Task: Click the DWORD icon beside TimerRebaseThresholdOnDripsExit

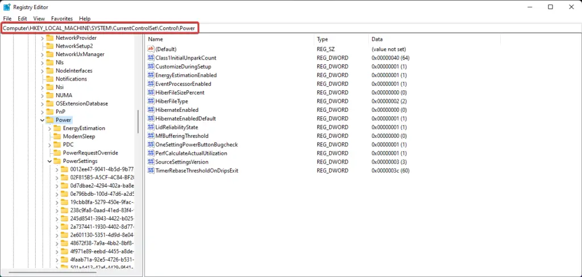Action: 151,171
